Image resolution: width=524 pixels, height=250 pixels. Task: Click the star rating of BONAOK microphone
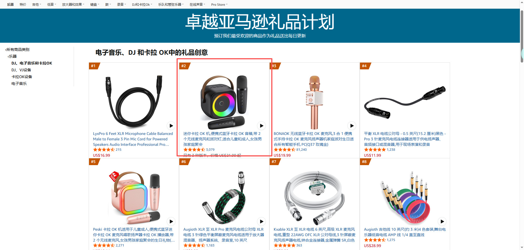(x=284, y=150)
